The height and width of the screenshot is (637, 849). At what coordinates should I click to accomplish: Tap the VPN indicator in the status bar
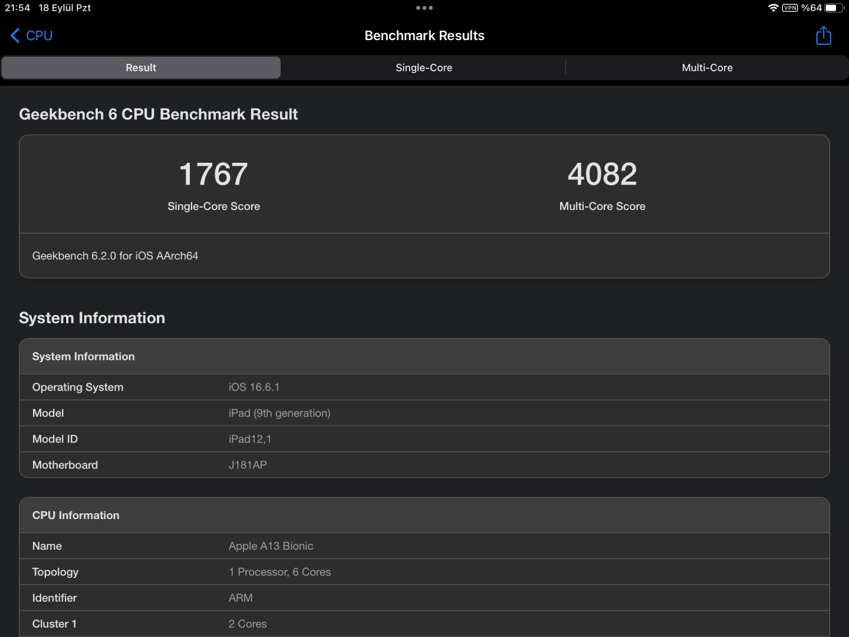coord(789,8)
